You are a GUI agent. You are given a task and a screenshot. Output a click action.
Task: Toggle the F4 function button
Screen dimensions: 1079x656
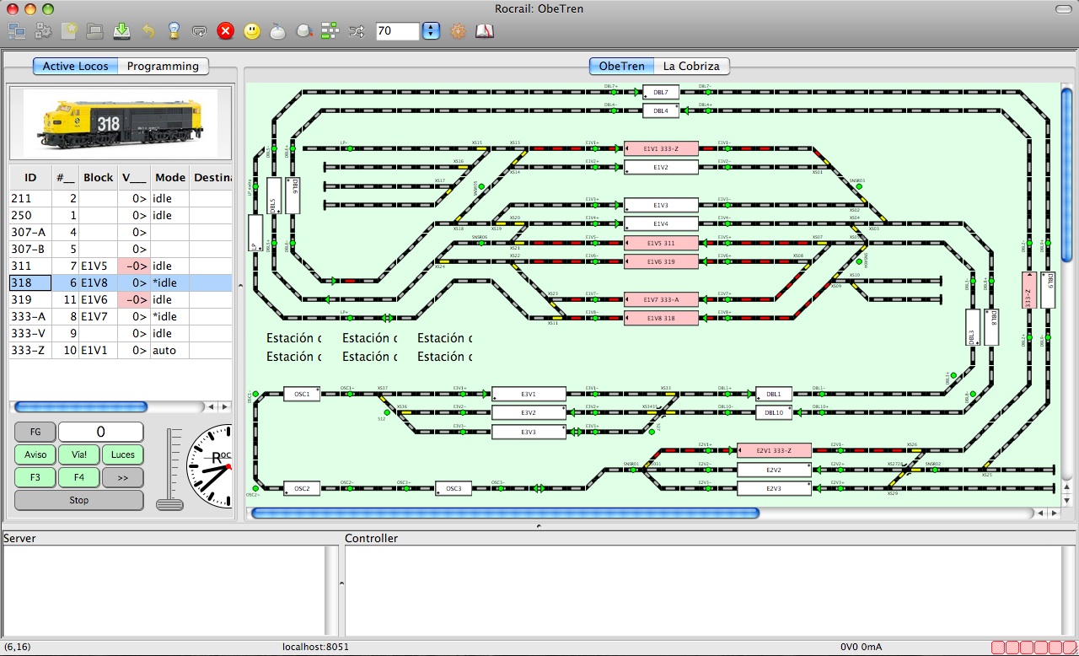click(79, 477)
